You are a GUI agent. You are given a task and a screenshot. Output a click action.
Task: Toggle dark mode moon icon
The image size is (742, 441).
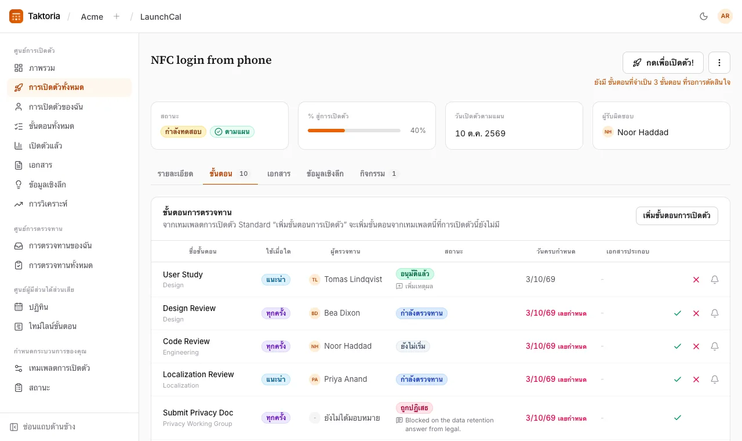click(704, 16)
